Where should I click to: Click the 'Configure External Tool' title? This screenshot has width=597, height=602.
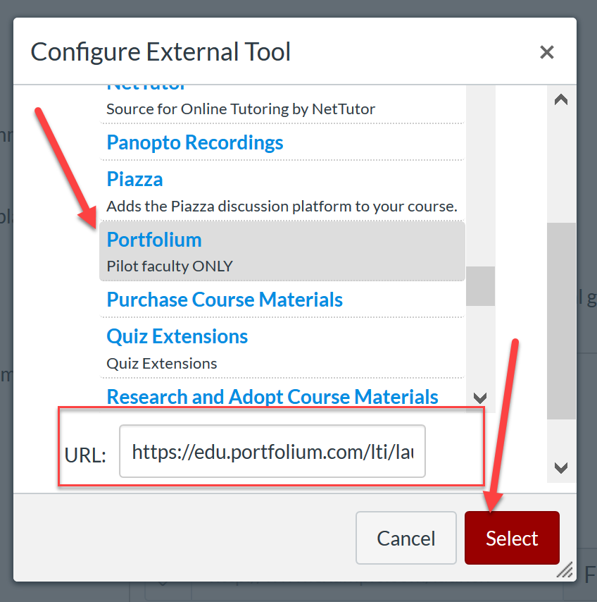161,51
